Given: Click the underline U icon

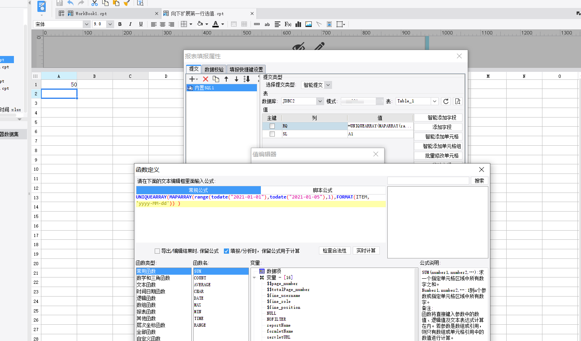Looking at the screenshot, I should [x=141, y=24].
